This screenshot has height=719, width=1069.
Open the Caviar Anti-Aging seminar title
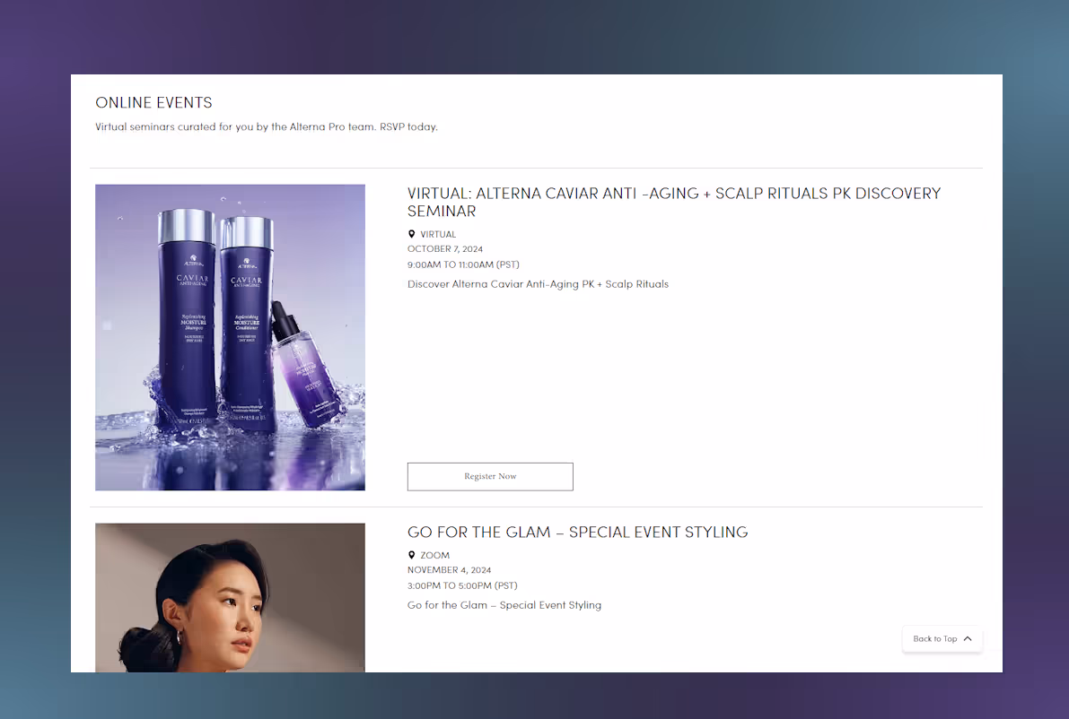(x=673, y=203)
